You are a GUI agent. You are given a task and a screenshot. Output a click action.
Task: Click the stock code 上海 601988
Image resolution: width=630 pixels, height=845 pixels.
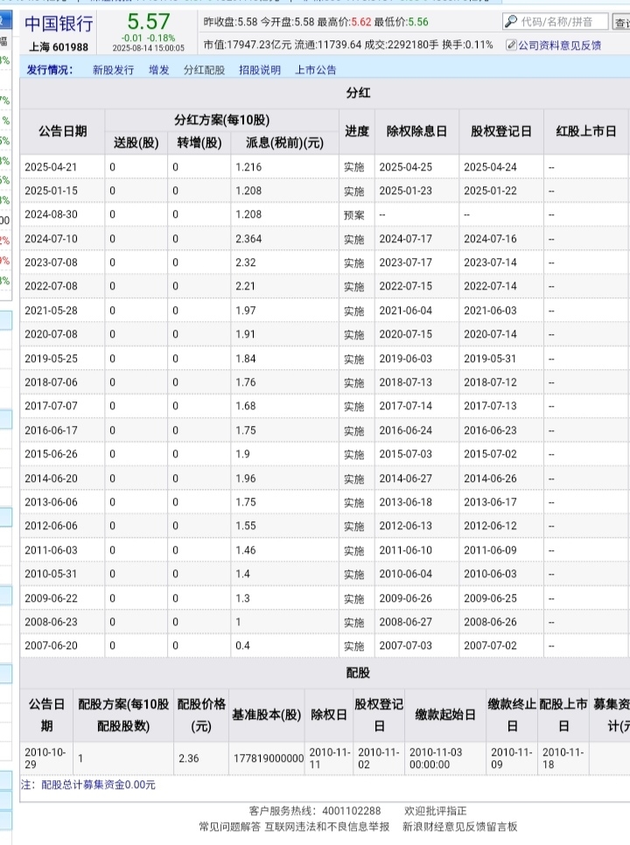coord(59,47)
